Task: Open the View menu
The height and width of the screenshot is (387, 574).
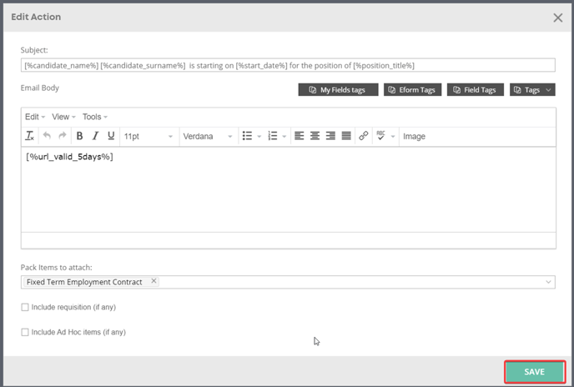Action: coord(63,117)
